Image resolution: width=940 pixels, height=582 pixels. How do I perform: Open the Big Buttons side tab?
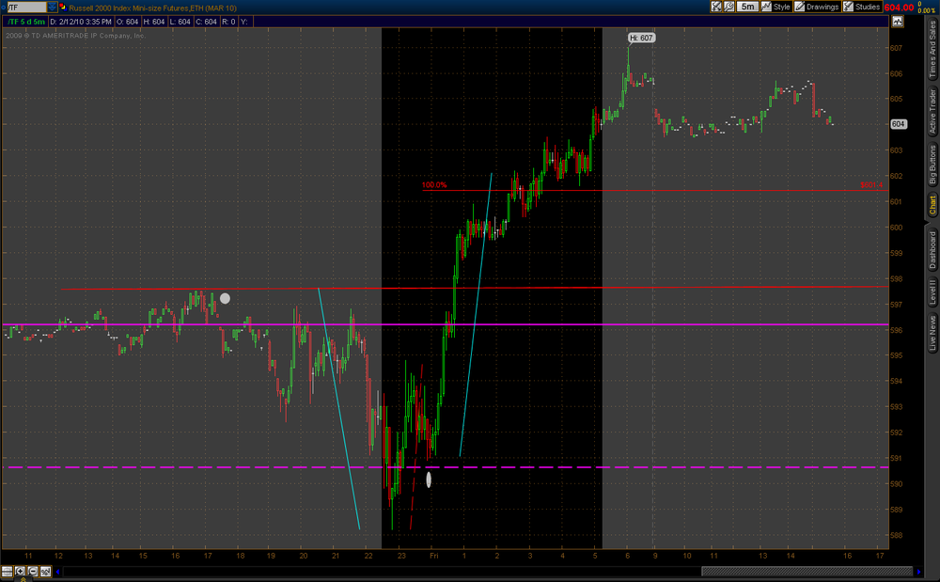point(932,165)
